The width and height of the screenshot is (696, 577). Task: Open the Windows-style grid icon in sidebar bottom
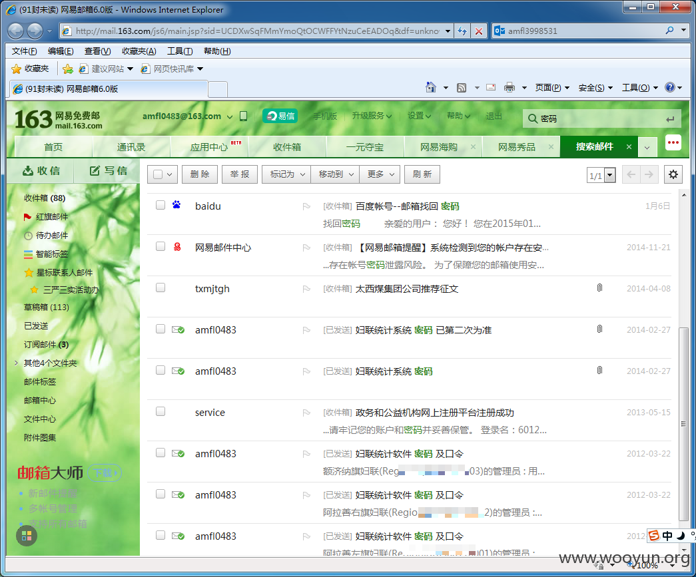pyautogui.click(x=27, y=536)
